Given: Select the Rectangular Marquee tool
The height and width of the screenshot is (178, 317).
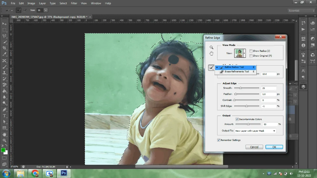Looking at the screenshot, I should click(4, 30).
